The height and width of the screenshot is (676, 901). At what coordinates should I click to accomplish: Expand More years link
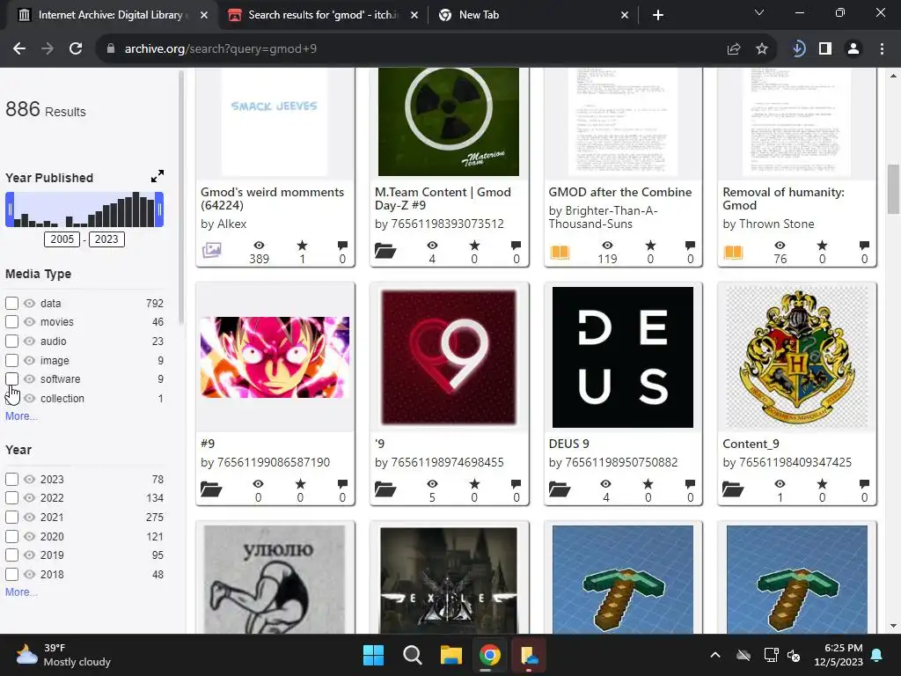(21, 592)
